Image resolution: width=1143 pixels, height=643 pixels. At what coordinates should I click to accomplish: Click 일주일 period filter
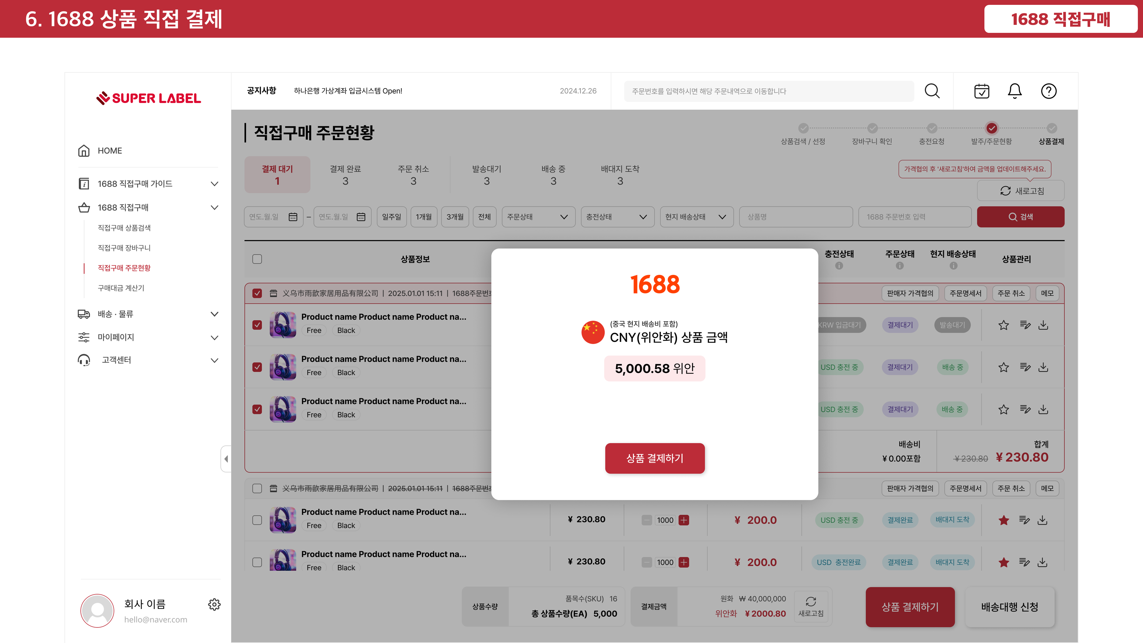pyautogui.click(x=391, y=217)
